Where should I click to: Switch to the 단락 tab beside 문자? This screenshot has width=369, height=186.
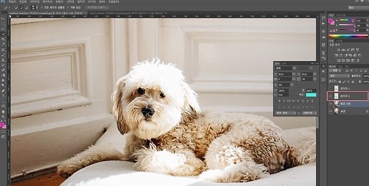(x=284, y=63)
